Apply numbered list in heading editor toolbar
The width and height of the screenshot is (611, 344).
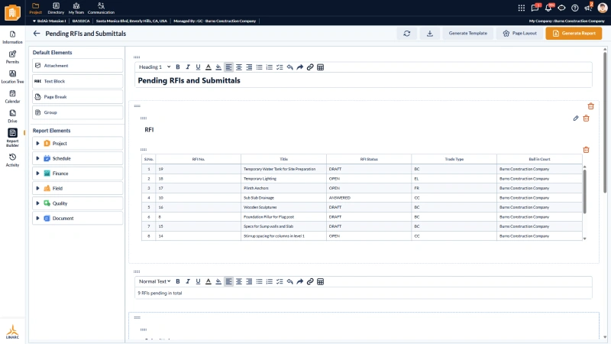pyautogui.click(x=270, y=67)
